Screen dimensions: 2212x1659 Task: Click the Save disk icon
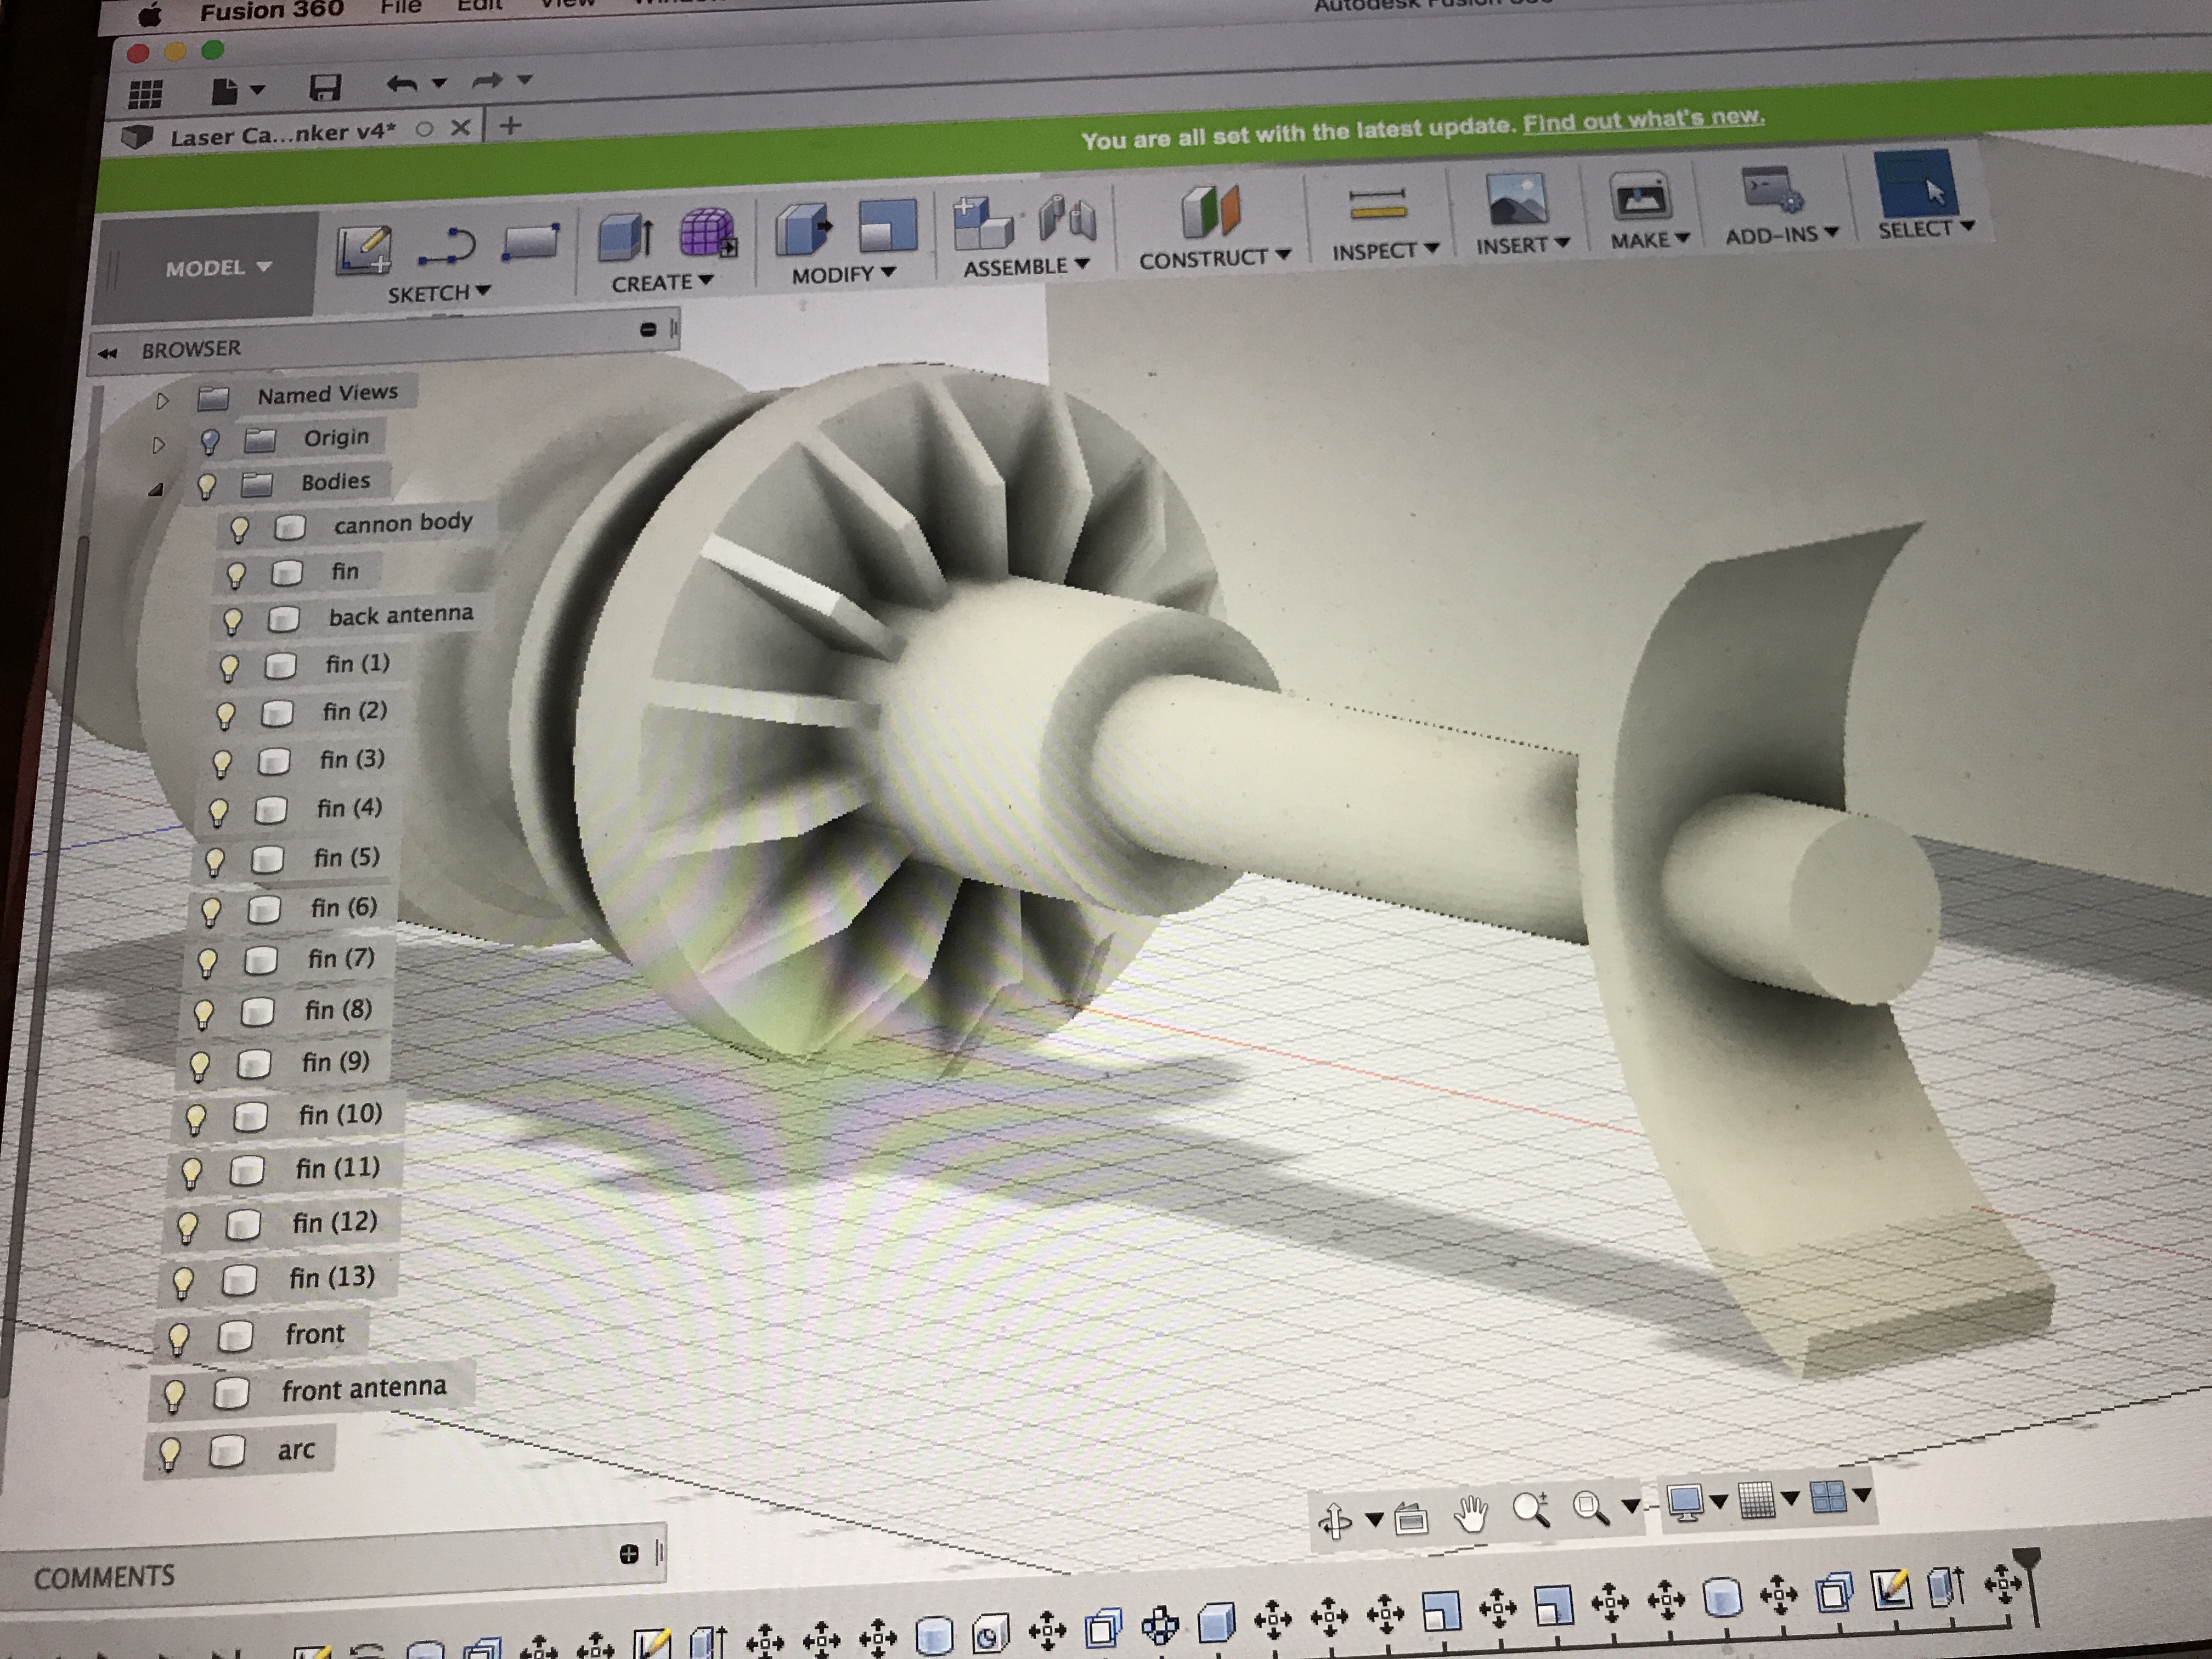point(325,87)
